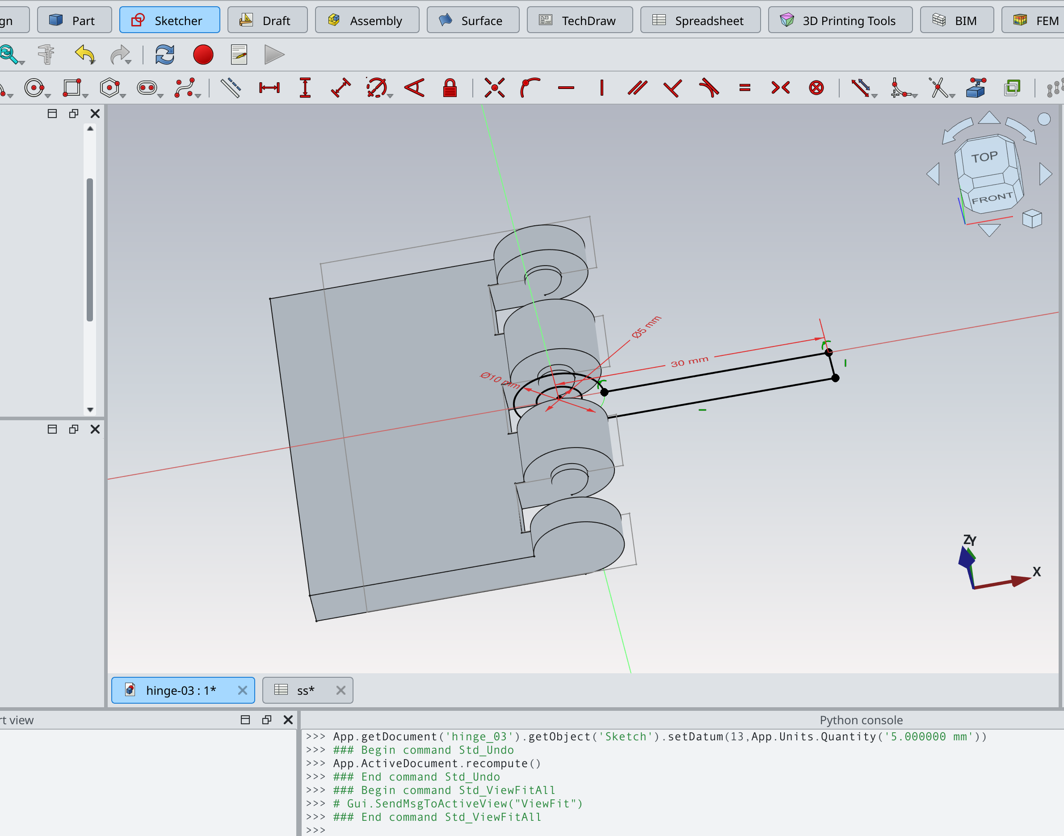Switch to the Spreadsheet workbench tab
The image size is (1064, 836).
click(x=701, y=20)
